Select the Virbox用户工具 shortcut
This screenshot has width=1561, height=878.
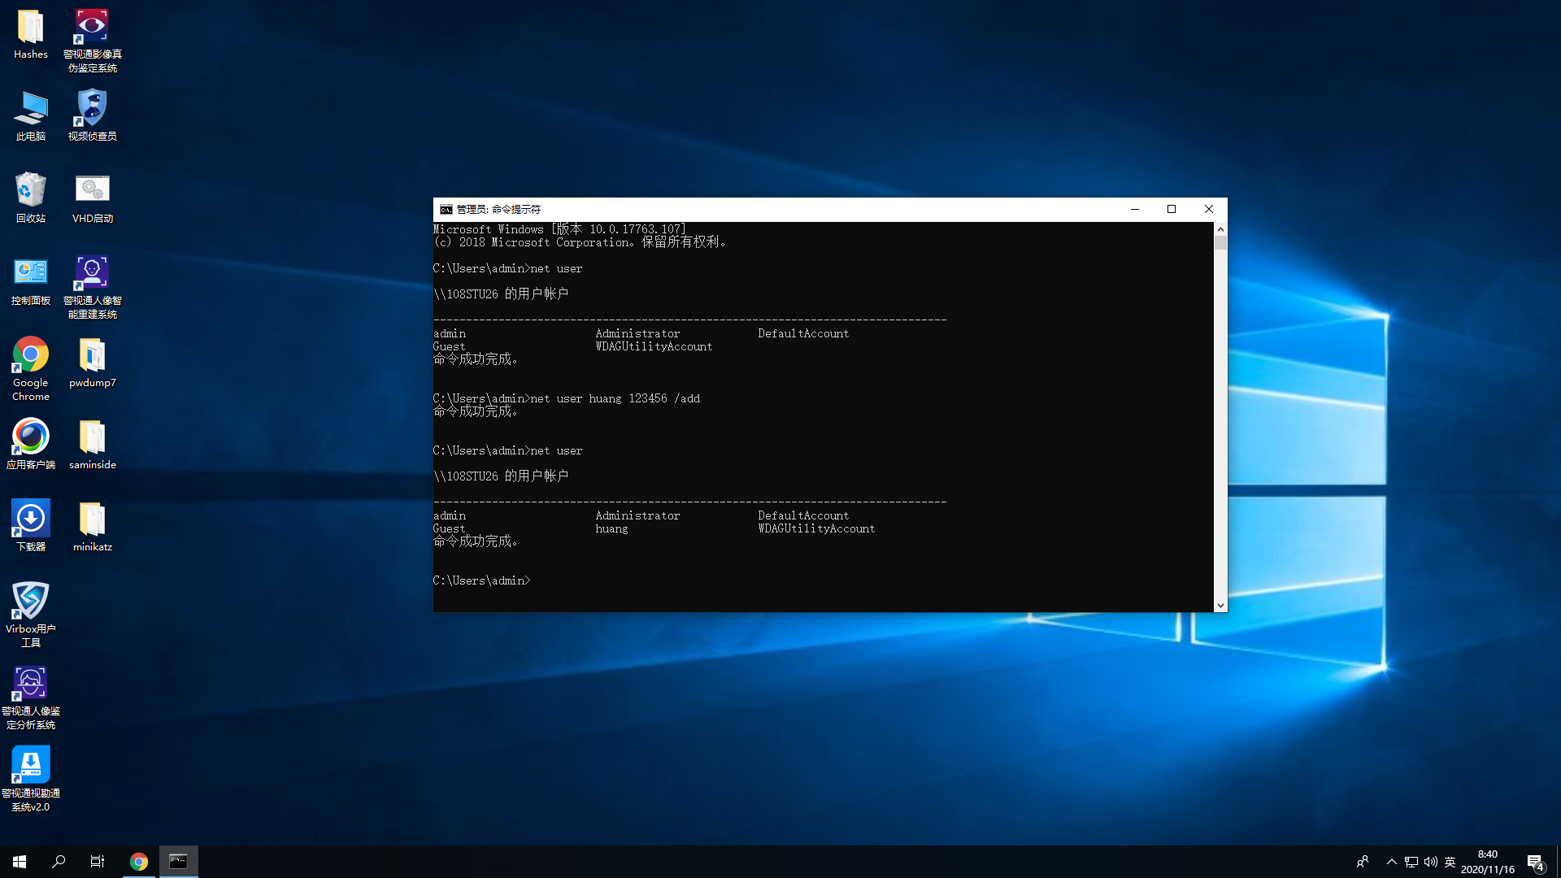click(x=31, y=602)
